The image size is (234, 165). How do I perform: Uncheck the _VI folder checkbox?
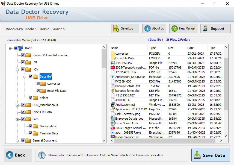(23, 62)
